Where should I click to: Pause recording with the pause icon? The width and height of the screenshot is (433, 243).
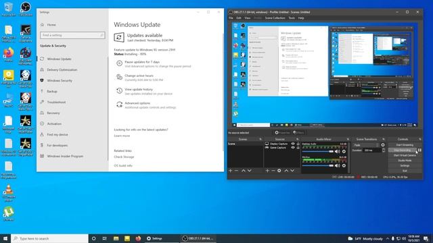419,150
